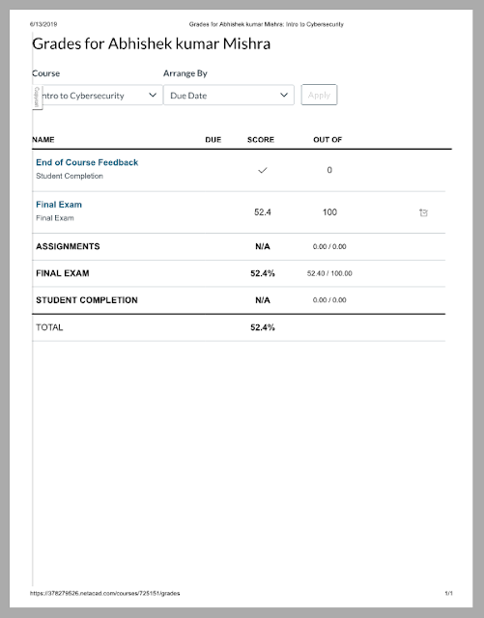Click the End of Course Feedback out of 0
484x618 pixels.
pos(329,170)
